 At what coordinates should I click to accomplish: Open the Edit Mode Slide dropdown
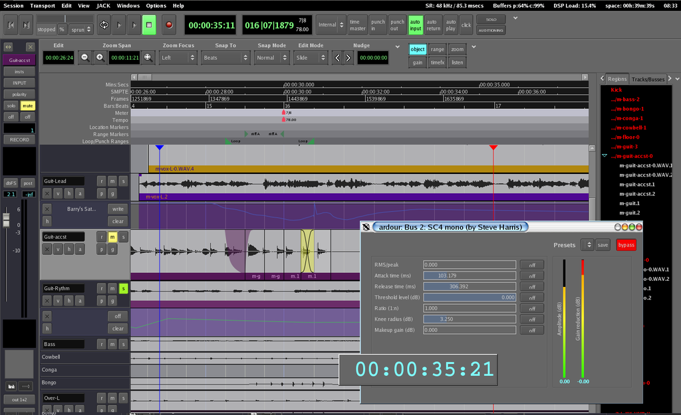click(x=311, y=58)
